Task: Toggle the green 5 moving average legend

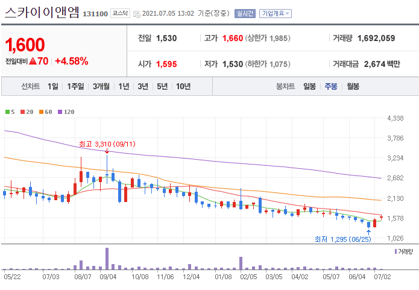Action: pyautogui.click(x=9, y=112)
